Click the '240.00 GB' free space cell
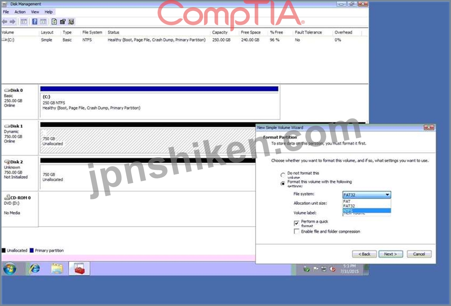 [x=250, y=40]
